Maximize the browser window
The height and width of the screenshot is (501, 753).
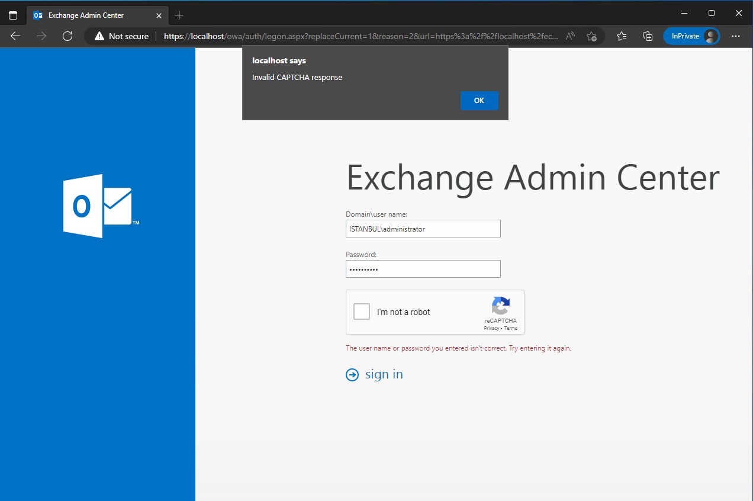point(712,13)
